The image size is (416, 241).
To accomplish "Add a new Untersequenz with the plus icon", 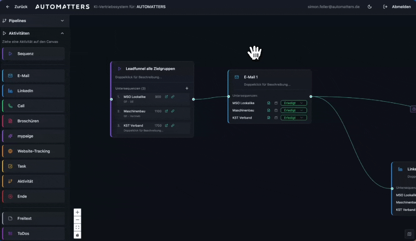I will [187, 88].
